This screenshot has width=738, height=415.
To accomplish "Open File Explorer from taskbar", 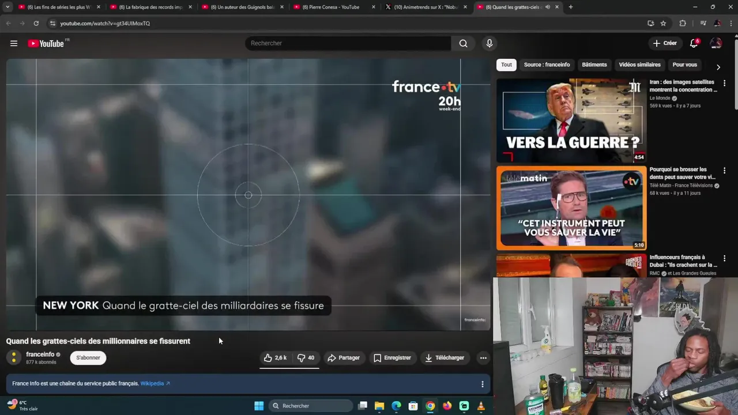I will click(379, 406).
